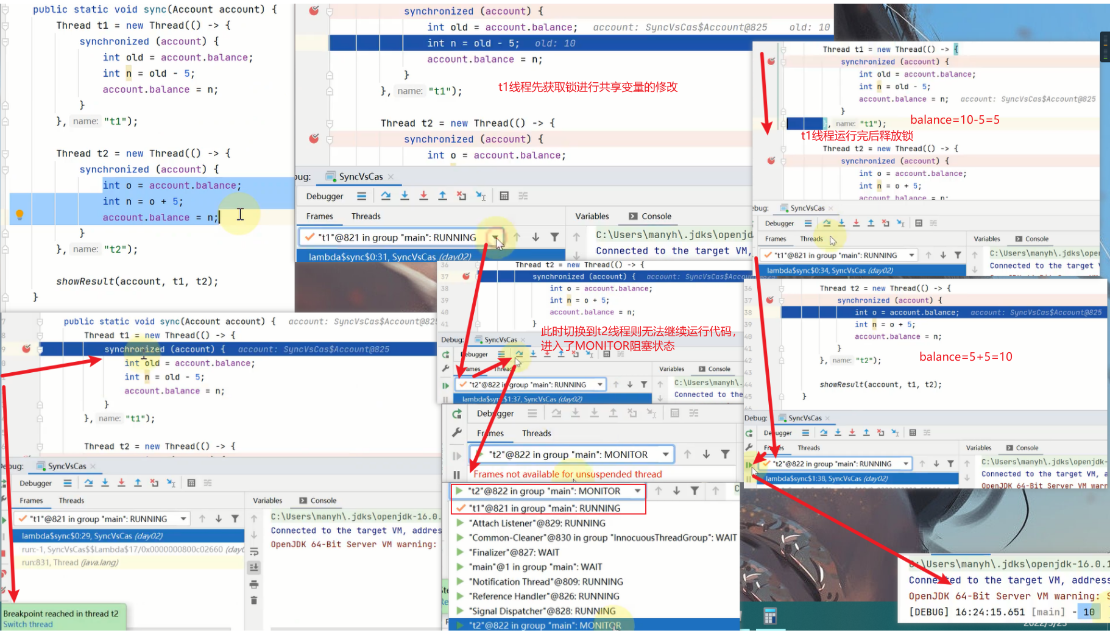Image resolution: width=1110 pixels, height=633 pixels.
Task: Click Evaluate Expression icon above lambda$sync$0:31 frame
Action: [504, 196]
